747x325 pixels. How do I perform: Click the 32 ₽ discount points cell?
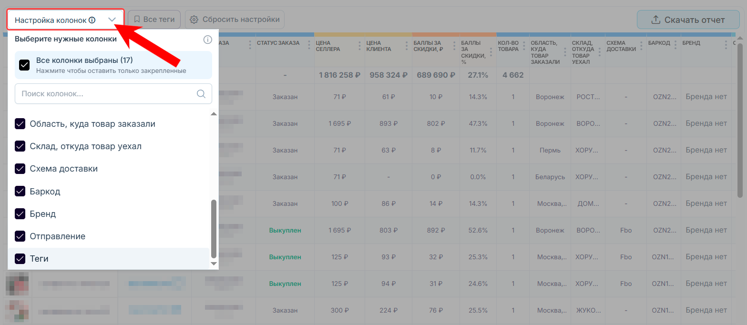(436, 257)
